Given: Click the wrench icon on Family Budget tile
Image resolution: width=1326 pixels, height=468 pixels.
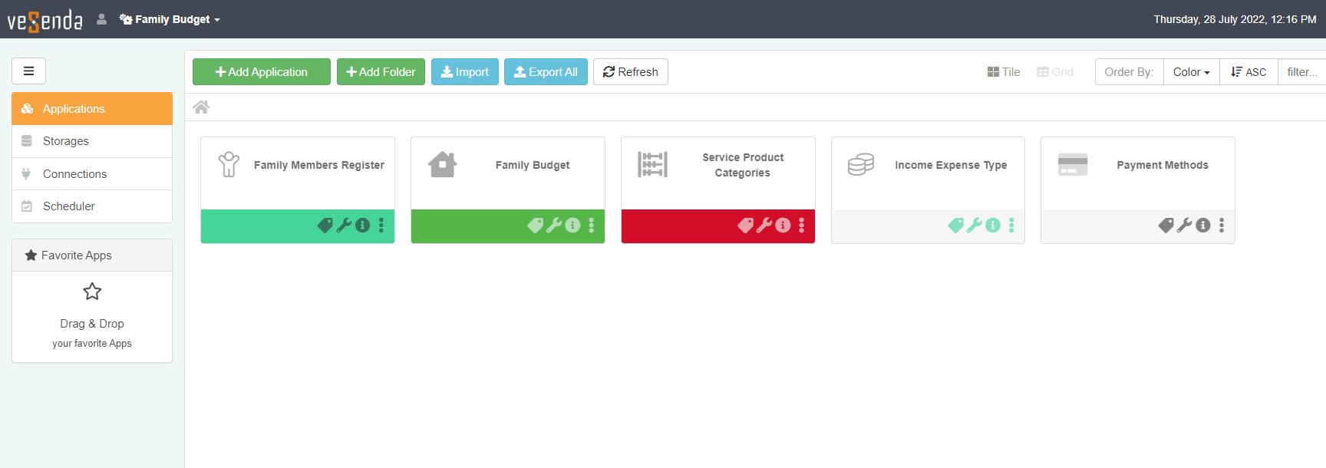Looking at the screenshot, I should click(x=553, y=226).
